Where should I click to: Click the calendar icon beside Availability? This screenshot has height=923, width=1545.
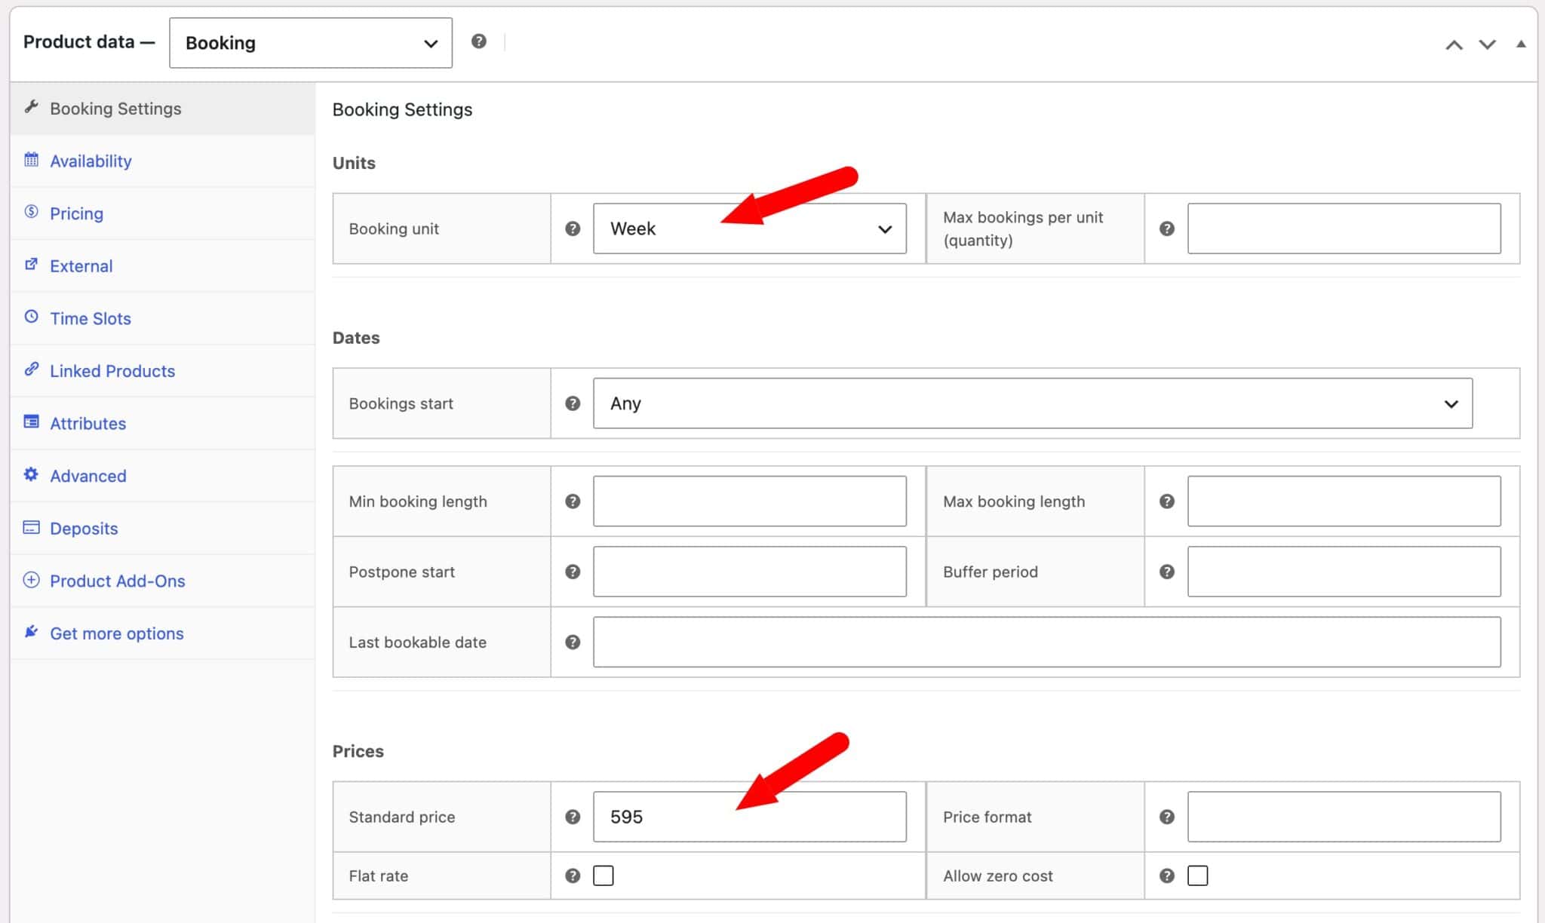(31, 159)
